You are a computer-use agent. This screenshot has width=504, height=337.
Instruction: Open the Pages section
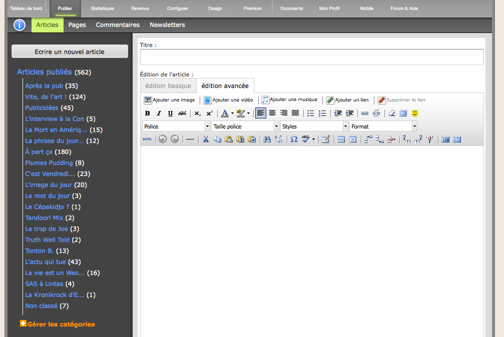(77, 24)
